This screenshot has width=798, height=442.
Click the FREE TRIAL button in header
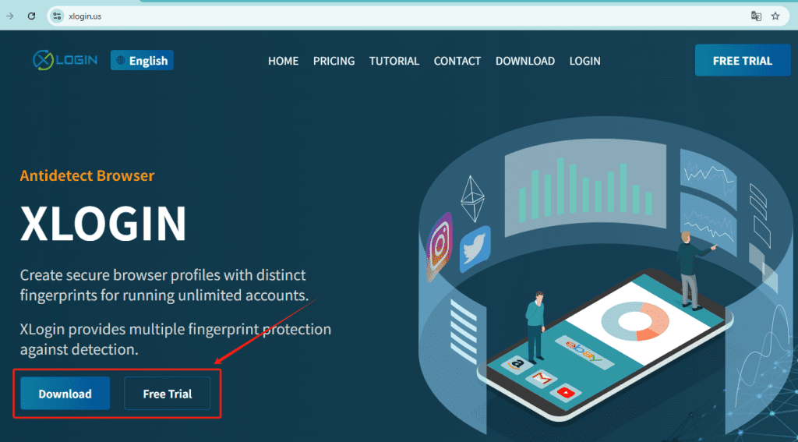click(743, 61)
